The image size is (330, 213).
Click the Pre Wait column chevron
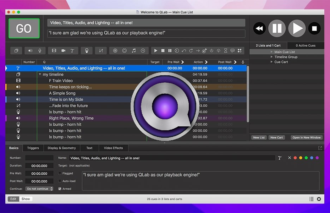[x=182, y=62]
